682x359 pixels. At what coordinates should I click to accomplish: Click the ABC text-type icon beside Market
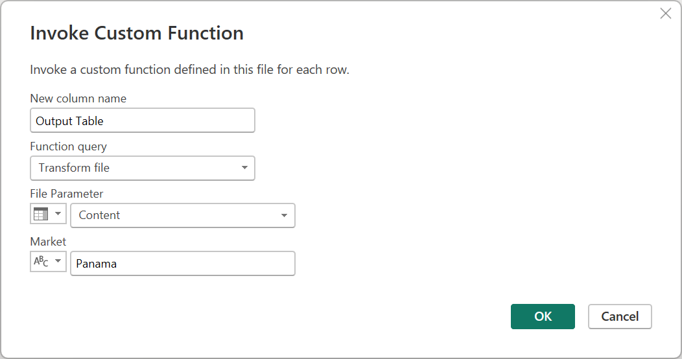point(41,262)
